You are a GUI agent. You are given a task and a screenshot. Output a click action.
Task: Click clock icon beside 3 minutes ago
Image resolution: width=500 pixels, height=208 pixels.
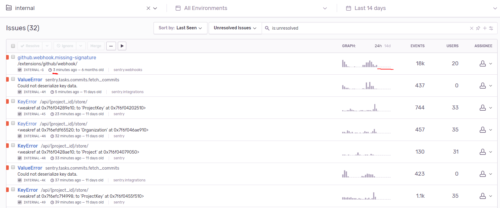tap(50, 70)
